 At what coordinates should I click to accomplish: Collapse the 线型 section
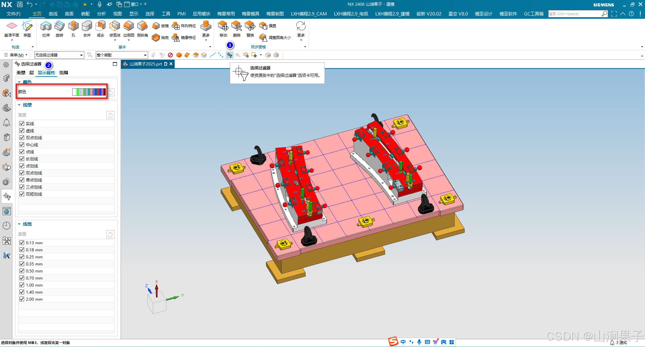(19, 105)
